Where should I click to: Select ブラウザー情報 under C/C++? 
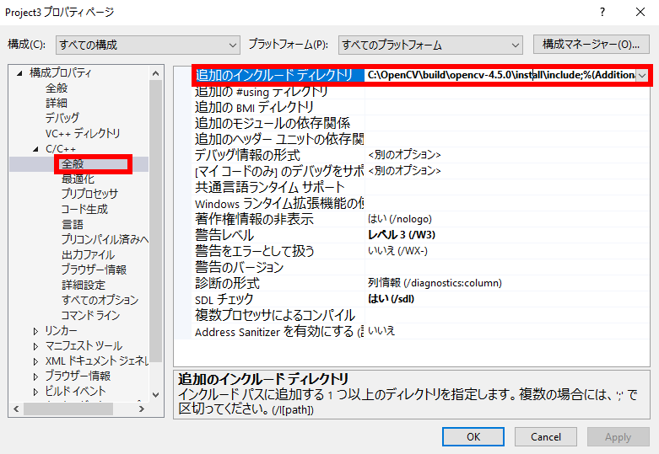94,270
